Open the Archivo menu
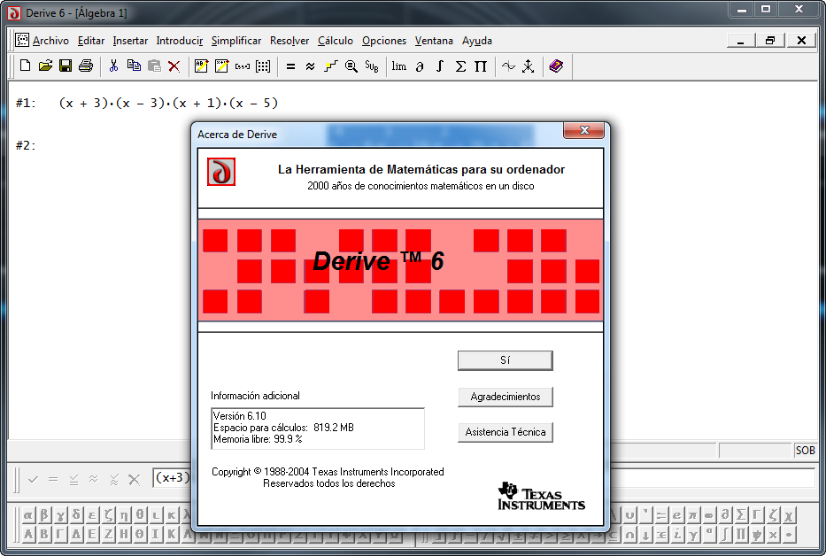Viewport: 826px width, 556px height. tap(50, 41)
